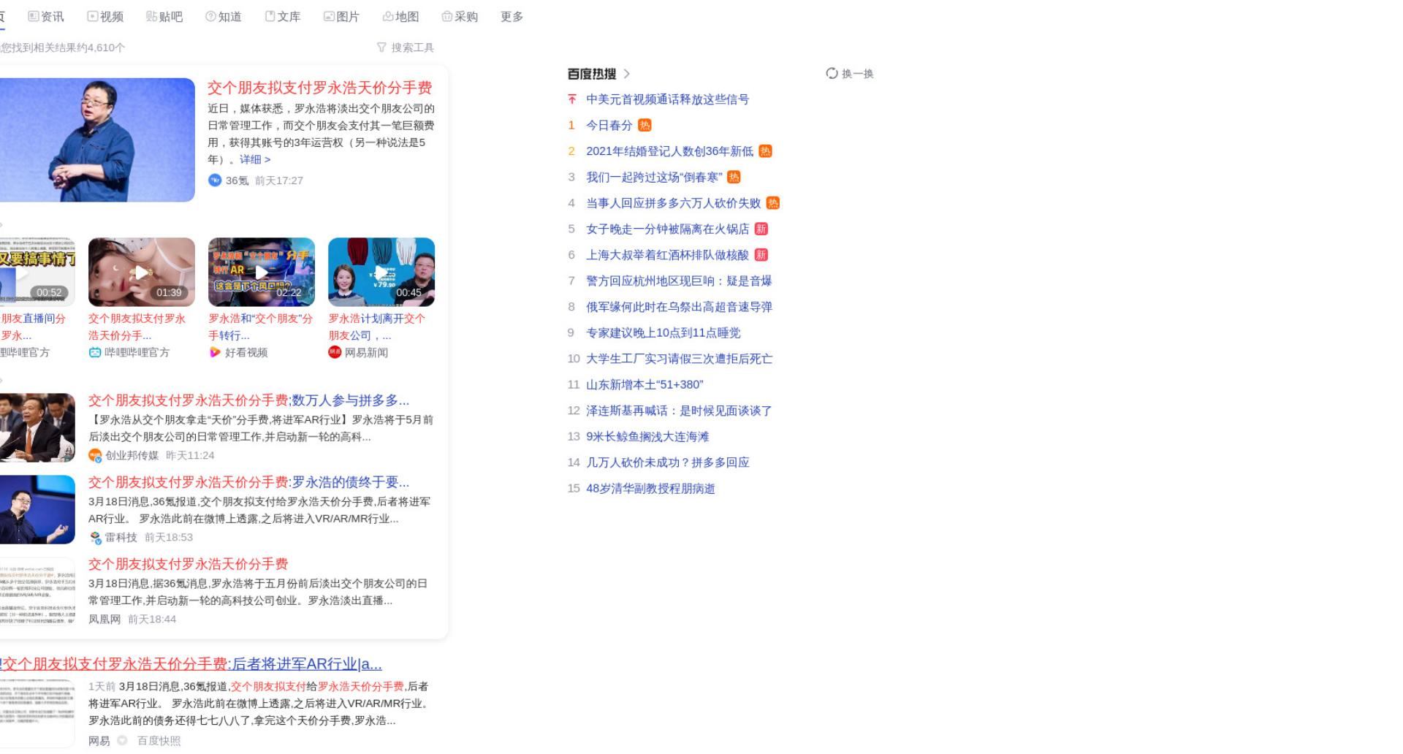Click the 雷科技 source icon
The height and width of the screenshot is (754, 1403).
click(95, 537)
